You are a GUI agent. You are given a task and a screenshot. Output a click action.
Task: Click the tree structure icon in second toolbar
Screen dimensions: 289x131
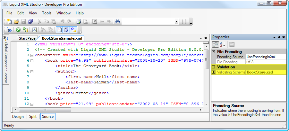tap(9, 29)
